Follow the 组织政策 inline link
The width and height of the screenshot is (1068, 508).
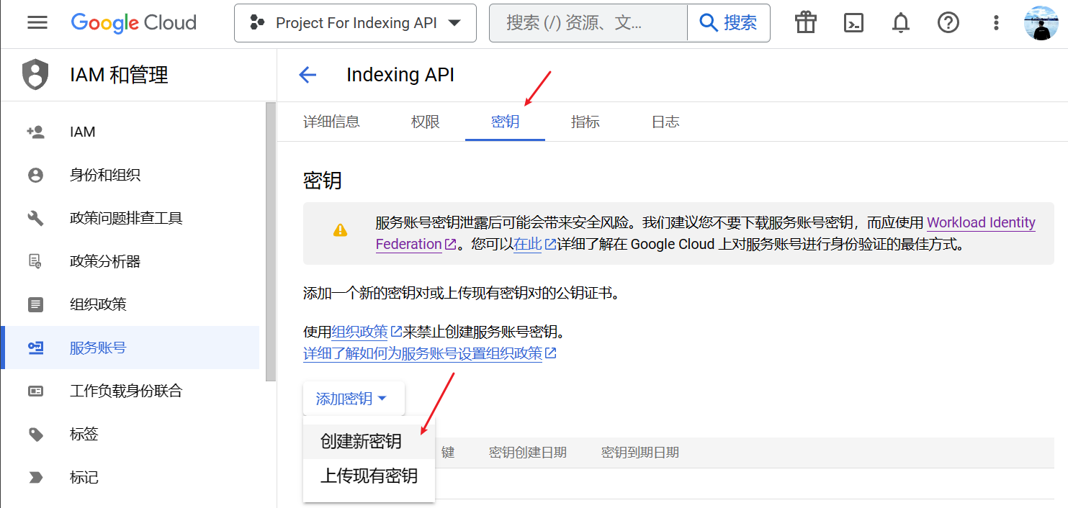click(x=359, y=332)
